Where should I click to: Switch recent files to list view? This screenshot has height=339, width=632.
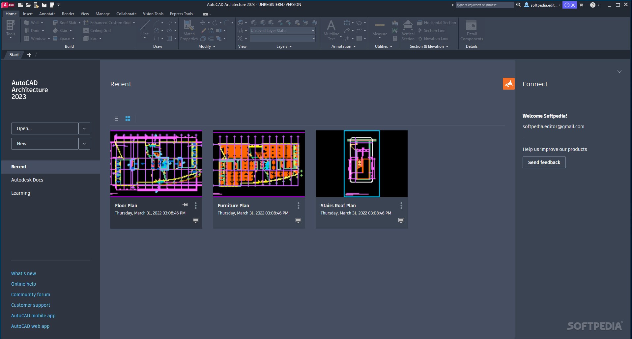[x=116, y=119]
